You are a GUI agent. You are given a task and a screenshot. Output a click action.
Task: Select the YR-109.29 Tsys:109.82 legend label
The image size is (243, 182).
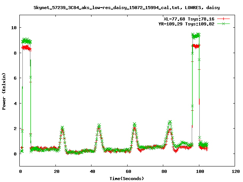coord(186,24)
